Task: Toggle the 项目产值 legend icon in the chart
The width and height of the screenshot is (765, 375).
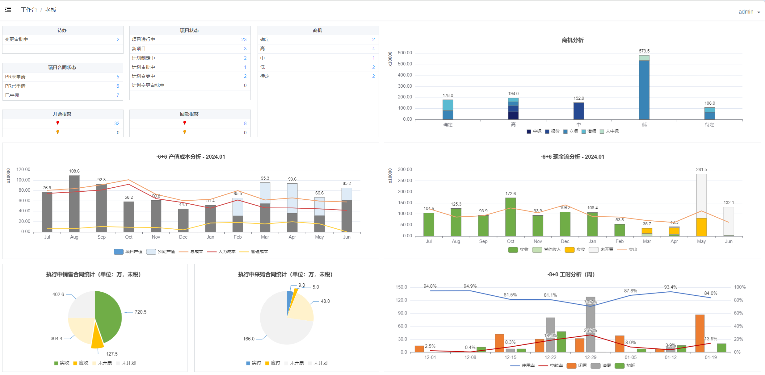Action: 119,252
